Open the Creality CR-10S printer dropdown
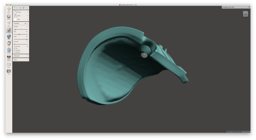 (236, 7)
